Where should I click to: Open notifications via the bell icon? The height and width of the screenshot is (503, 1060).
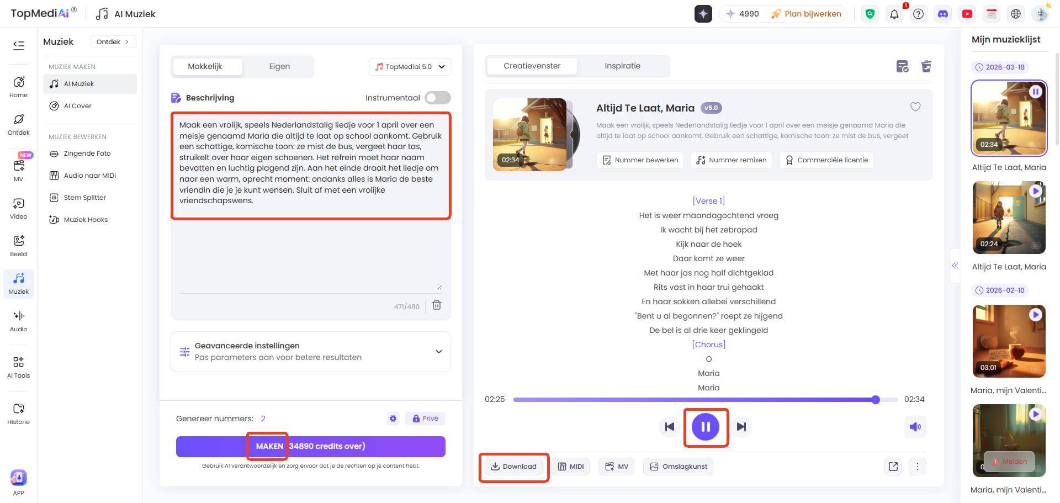[894, 13]
